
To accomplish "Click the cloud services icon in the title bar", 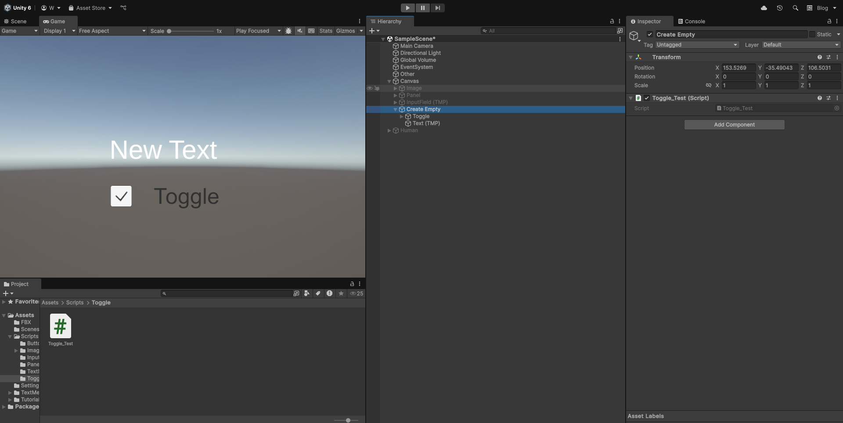I will click(764, 7).
